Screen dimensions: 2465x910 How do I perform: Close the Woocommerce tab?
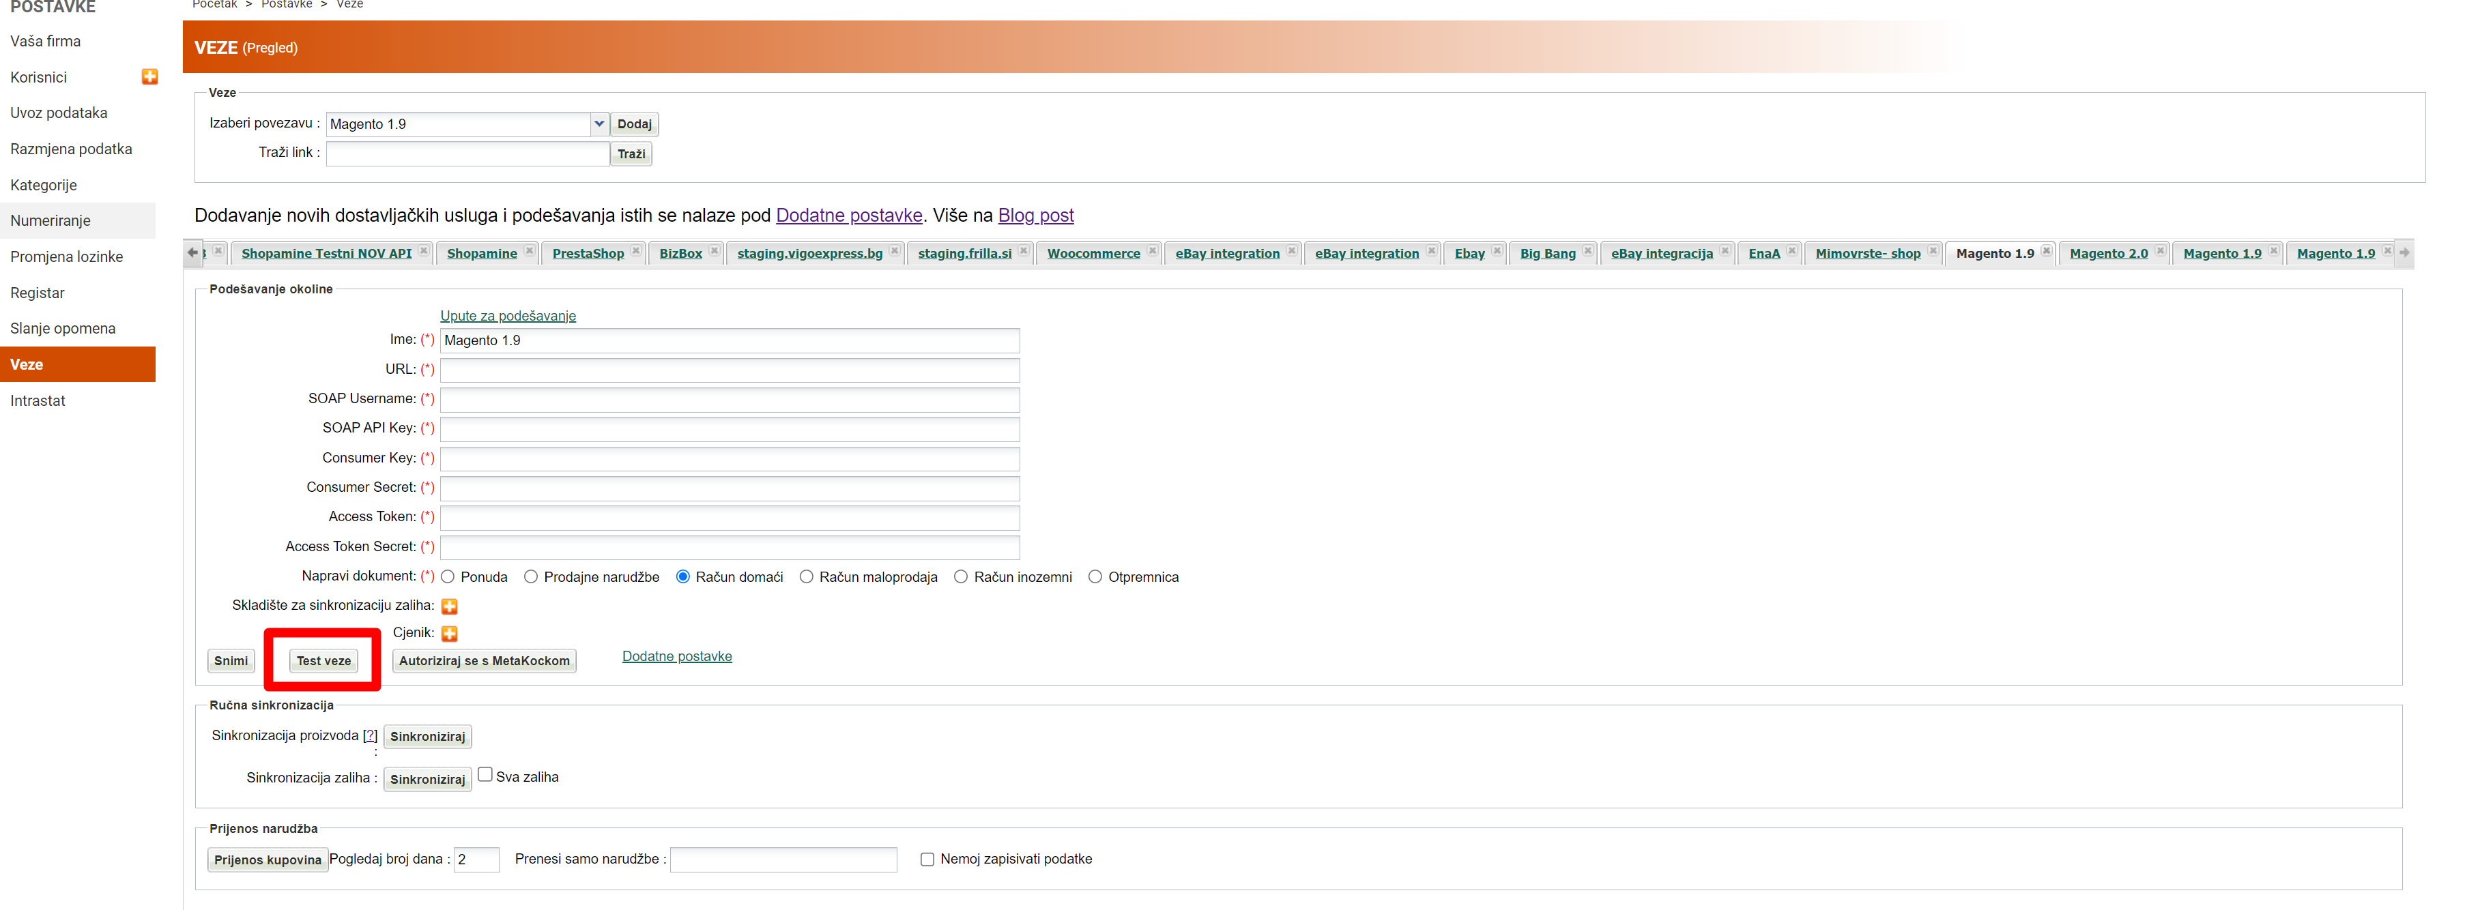pos(1152,252)
